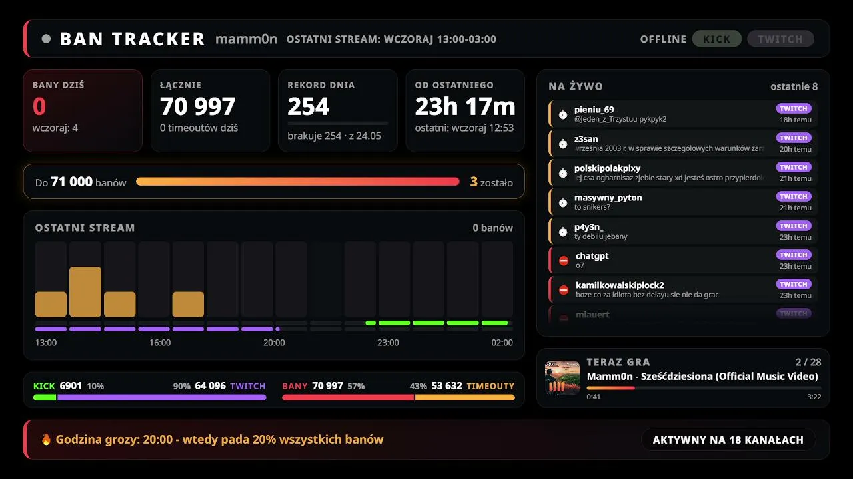Click the timeout stopwatch icon beside pieniu_69
Viewport: 853px width, 479px height.
563,114
